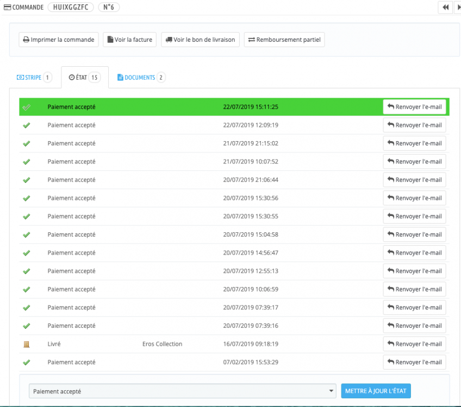461x407 pixels.
Task: Click the checkmark icon of 07/02/2019 15:53:29 row
Action: pyautogui.click(x=27, y=363)
